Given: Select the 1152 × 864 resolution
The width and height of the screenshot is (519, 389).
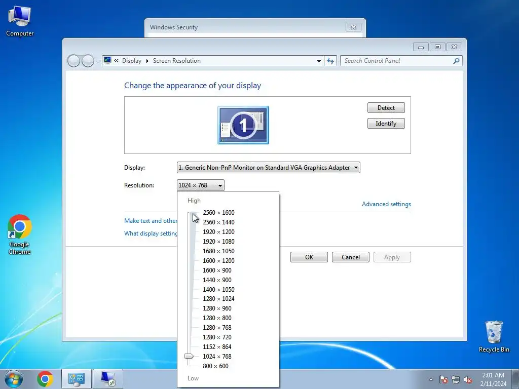Looking at the screenshot, I should pyautogui.click(x=217, y=346).
